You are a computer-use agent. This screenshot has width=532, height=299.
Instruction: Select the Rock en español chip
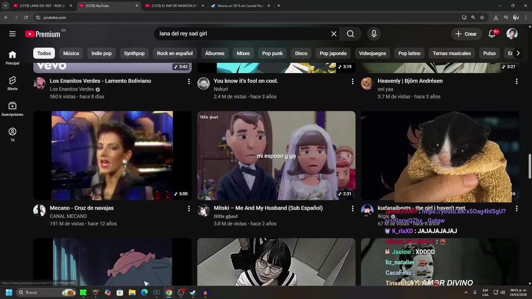click(175, 53)
